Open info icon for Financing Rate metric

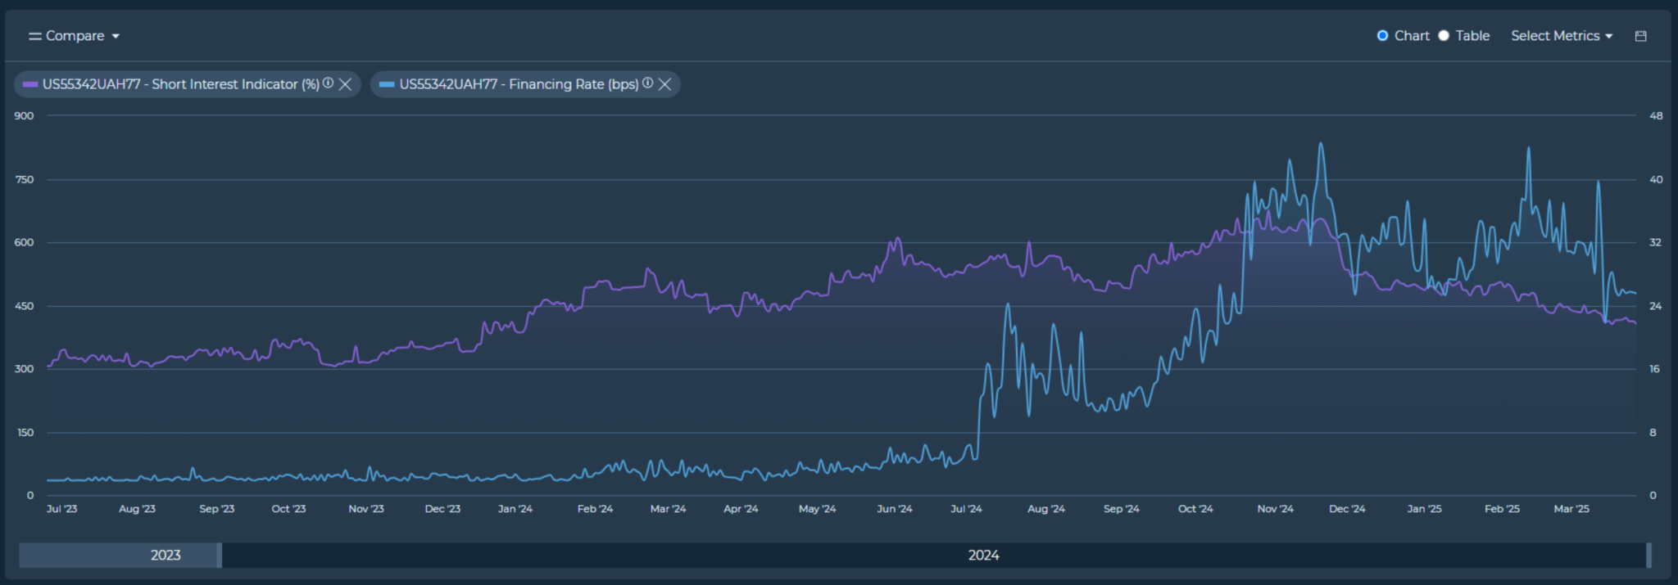point(647,83)
